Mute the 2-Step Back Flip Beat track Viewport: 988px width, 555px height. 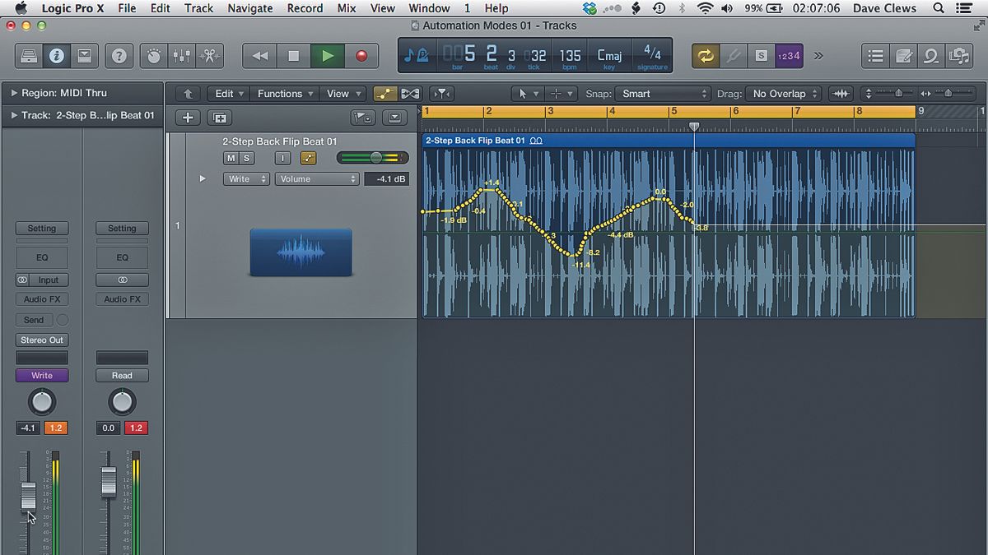tap(231, 158)
